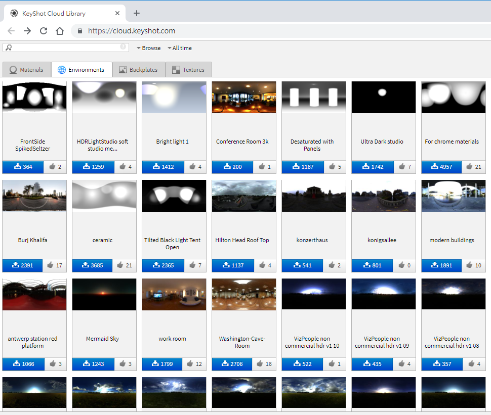Focus the library search field
Screen dimensions: 491x415
tap(66, 48)
